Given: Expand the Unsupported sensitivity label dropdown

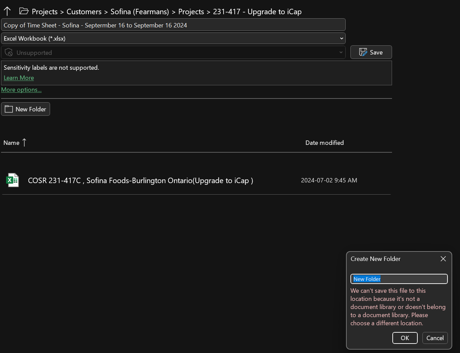Looking at the screenshot, I should pos(173,52).
